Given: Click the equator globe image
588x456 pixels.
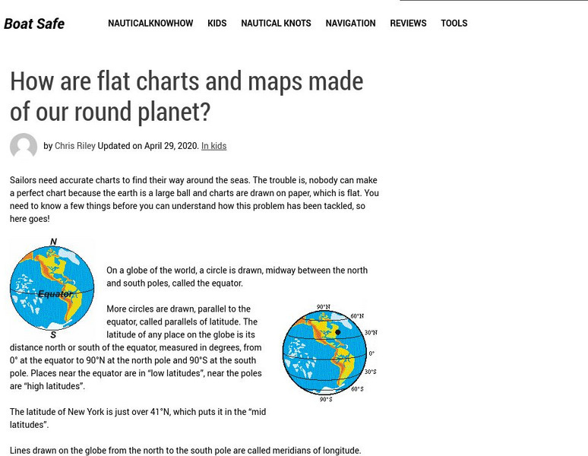Looking at the screenshot, I should click(x=52, y=288).
